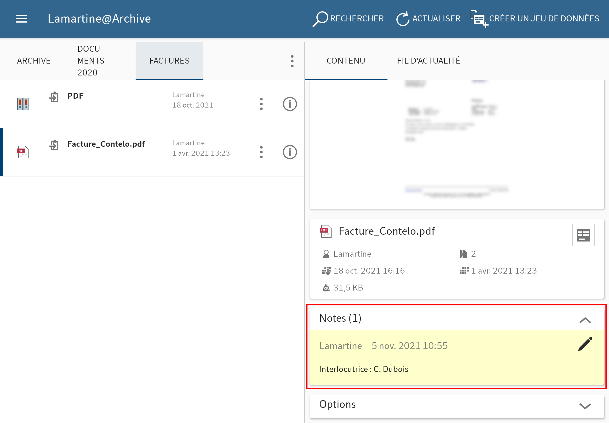Click the reference icon next to Facture_Contelo.pdf

54,145
